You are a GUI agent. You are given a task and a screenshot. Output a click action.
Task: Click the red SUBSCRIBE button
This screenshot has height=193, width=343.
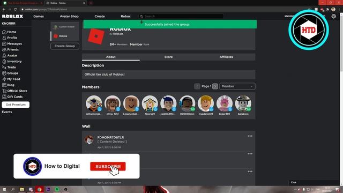[x=108, y=167]
